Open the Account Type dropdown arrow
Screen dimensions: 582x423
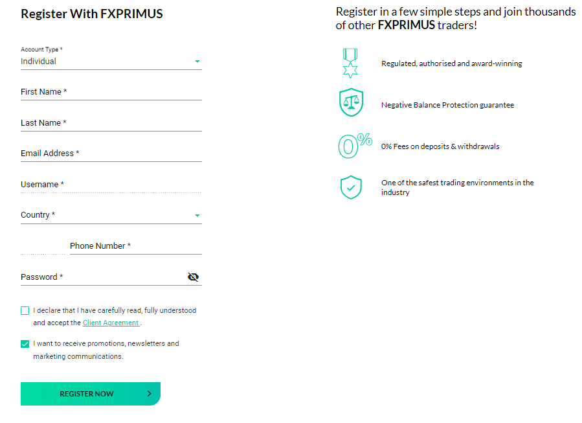(197, 62)
